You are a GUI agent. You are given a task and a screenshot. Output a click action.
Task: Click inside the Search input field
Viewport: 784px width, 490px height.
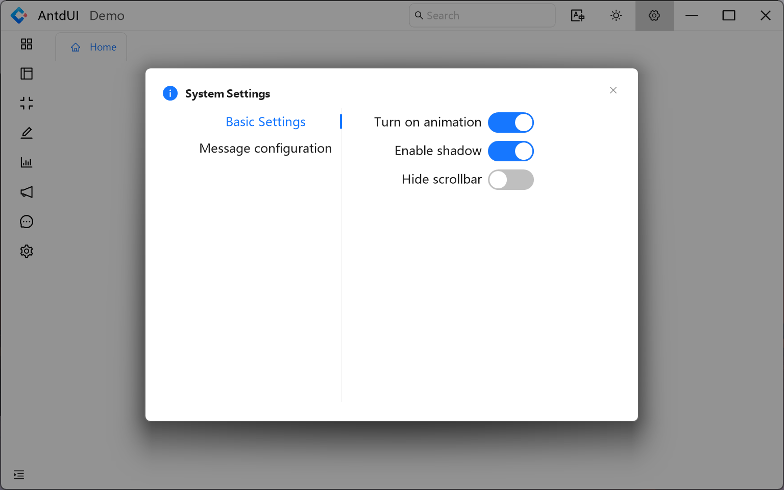(482, 15)
